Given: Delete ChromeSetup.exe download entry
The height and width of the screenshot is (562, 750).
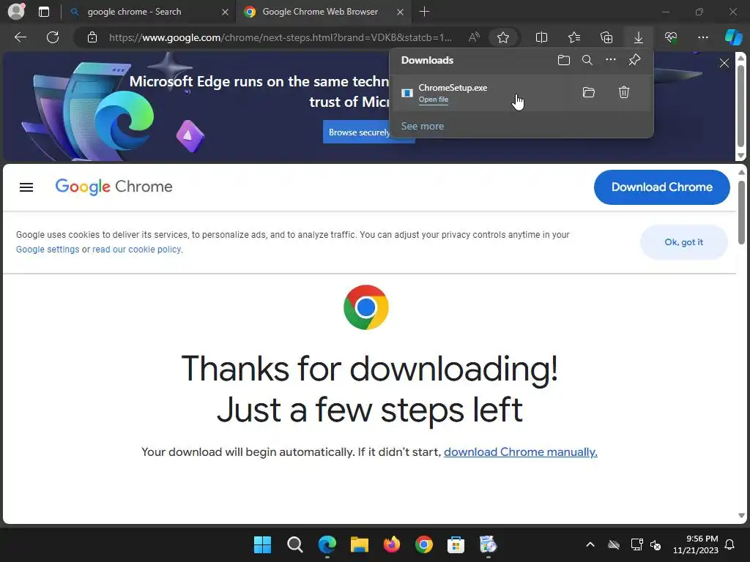Looking at the screenshot, I should (624, 92).
